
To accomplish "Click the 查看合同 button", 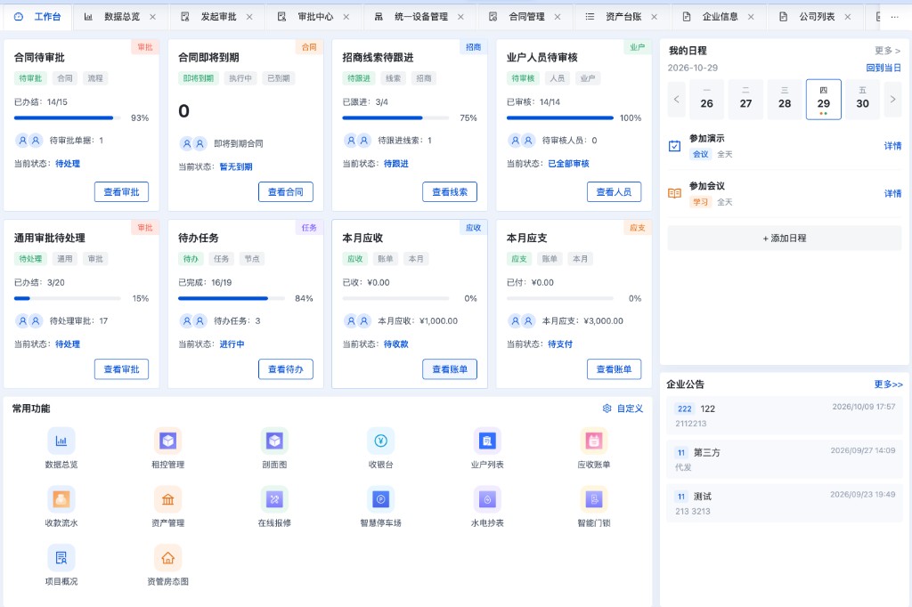I will point(286,192).
